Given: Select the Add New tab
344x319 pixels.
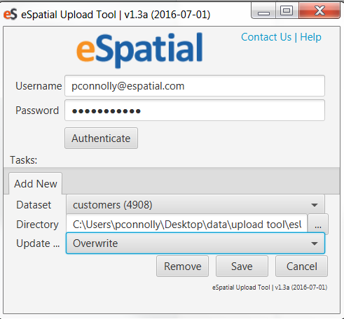Looking at the screenshot, I should [36, 183].
